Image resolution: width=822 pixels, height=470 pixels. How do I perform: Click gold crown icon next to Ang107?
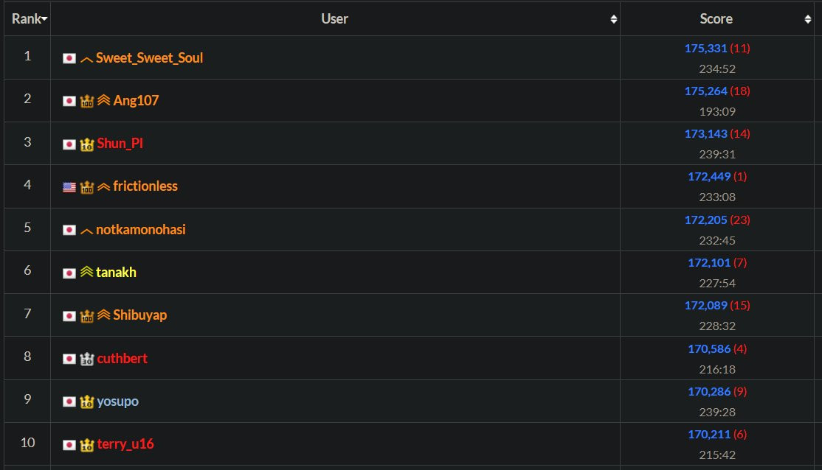coord(87,101)
